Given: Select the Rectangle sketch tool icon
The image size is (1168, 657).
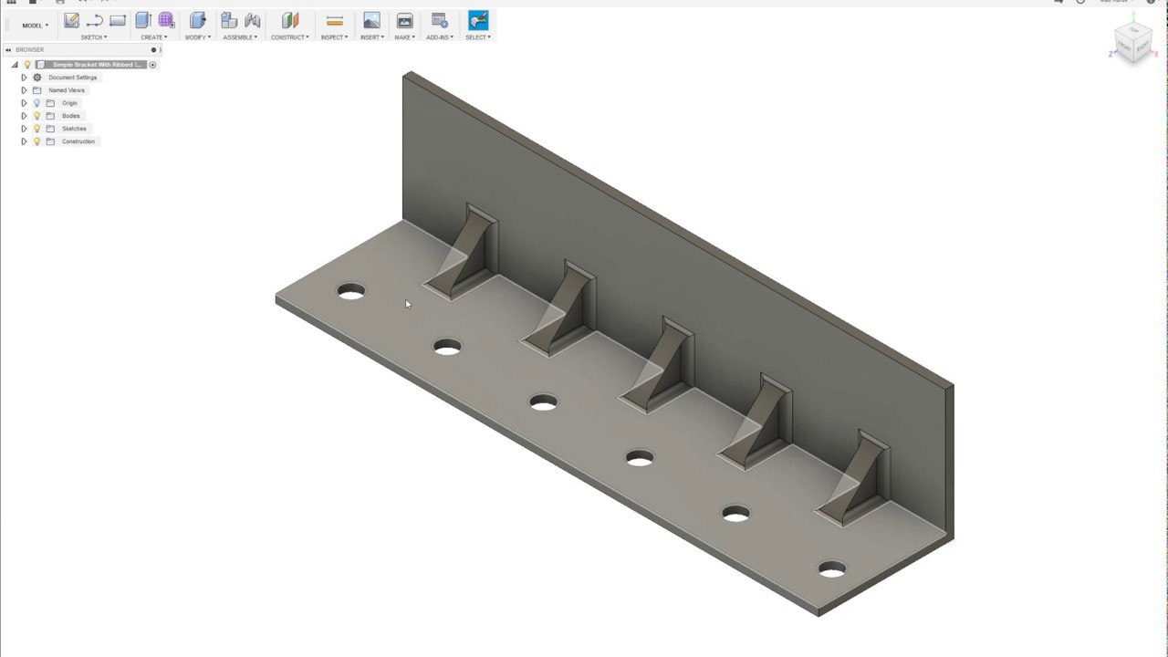Looking at the screenshot, I should click(118, 20).
